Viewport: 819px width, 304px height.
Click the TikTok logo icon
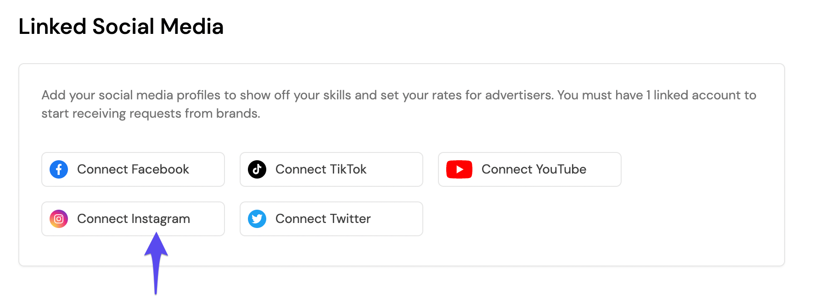click(x=257, y=169)
